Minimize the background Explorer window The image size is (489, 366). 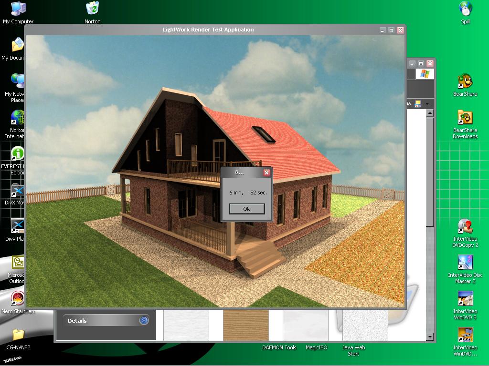tap(412, 63)
